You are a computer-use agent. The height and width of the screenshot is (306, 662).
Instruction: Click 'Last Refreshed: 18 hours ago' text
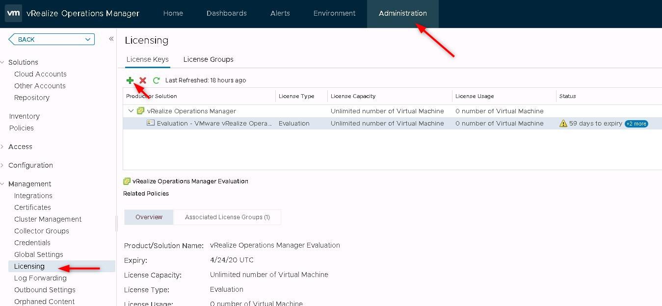coord(206,80)
